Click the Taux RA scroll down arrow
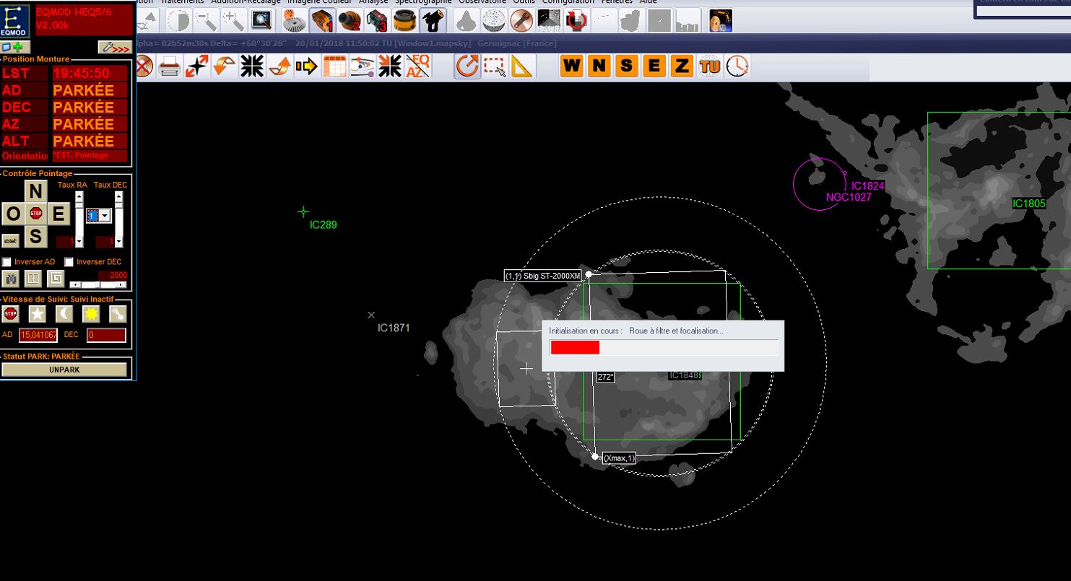This screenshot has height=581, width=1071. pos(79,243)
